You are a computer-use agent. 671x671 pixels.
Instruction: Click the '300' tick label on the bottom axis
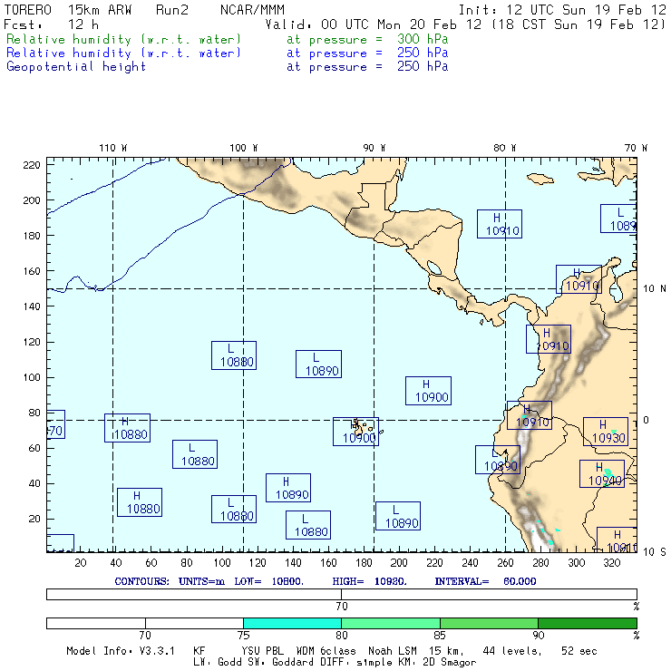click(577, 563)
